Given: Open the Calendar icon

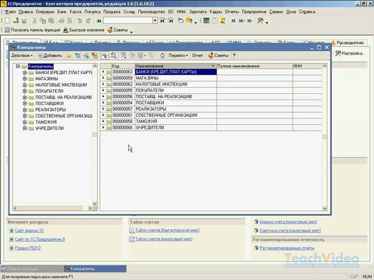Looking at the screenshot, I should 214,21.
